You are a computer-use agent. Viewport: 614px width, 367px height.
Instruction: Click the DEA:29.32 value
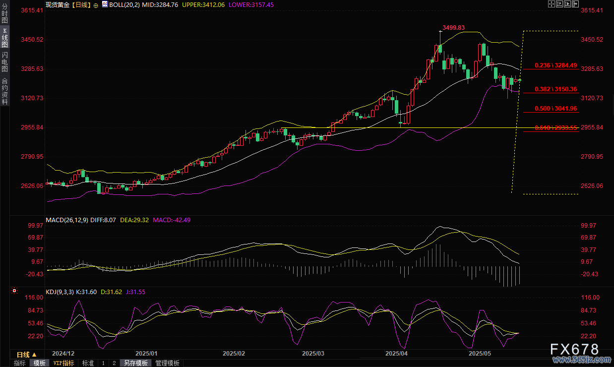(134, 220)
